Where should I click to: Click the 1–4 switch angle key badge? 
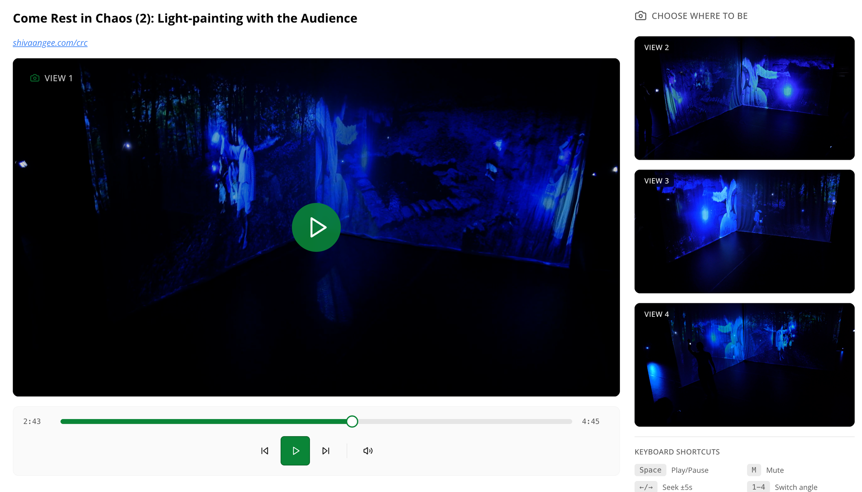pyautogui.click(x=758, y=487)
